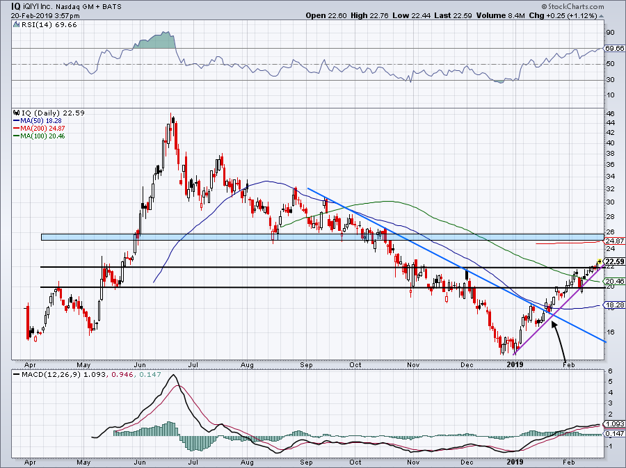This screenshot has height=468, width=626.
Task: Click the Apr label below the MACD panel
Action: pos(30,462)
